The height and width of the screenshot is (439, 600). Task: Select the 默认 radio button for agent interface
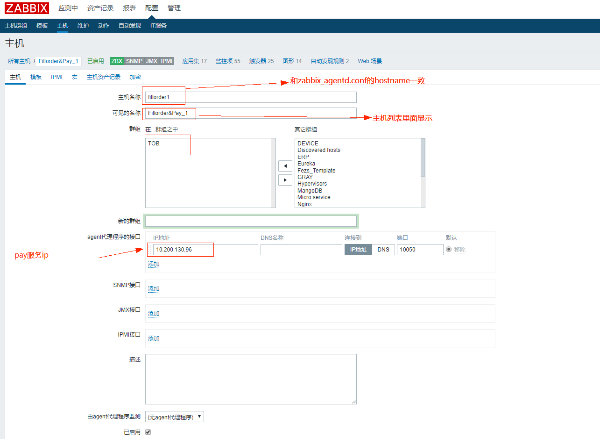449,250
